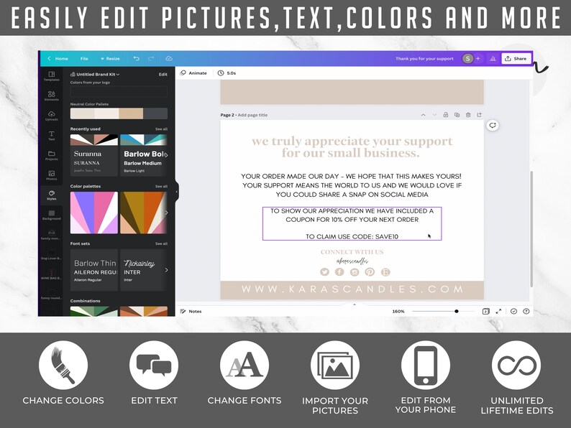Adjust the zoom slider handle

(456, 311)
